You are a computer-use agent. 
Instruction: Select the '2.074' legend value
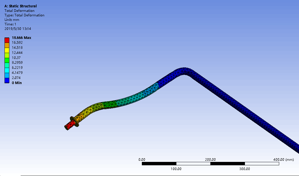pyautogui.click(x=16, y=78)
